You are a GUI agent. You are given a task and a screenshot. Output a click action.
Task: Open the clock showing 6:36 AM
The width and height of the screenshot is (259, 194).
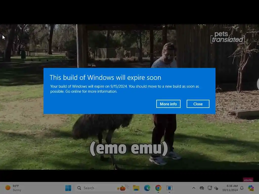[232, 186]
